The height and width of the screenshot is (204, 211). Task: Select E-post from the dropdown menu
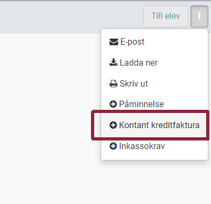coord(154,42)
